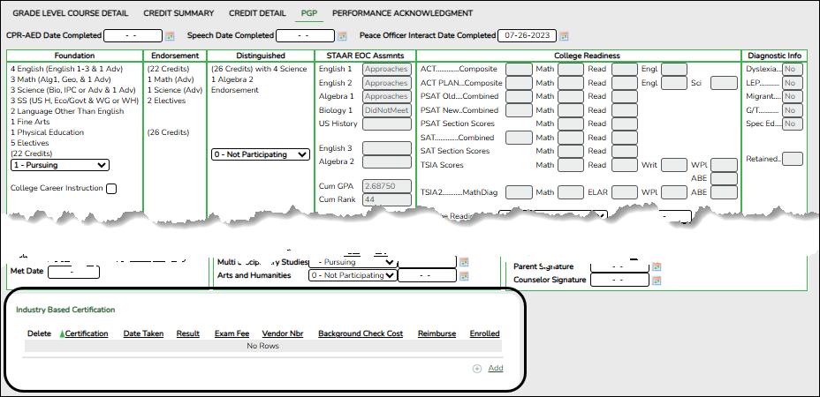This screenshot has height=397, width=820.
Task: Sort by Enrolled column header
Action: click(x=484, y=333)
